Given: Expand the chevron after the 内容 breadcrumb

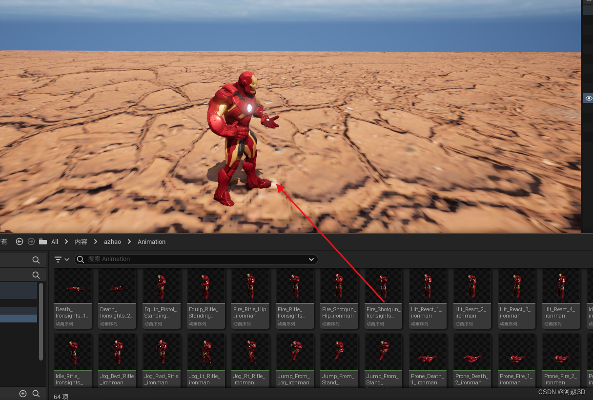Looking at the screenshot, I should point(96,241).
